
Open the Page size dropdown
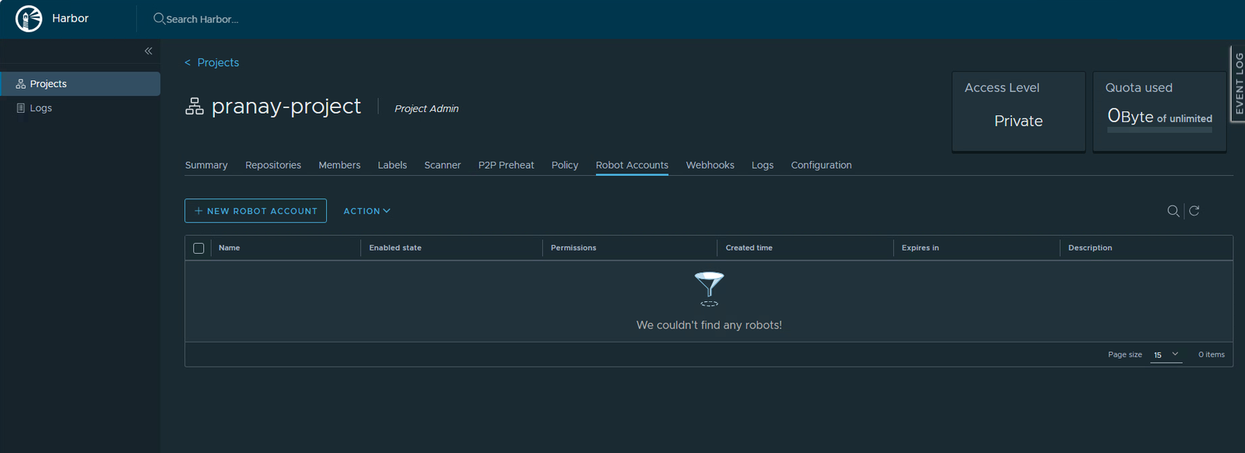pyautogui.click(x=1166, y=355)
